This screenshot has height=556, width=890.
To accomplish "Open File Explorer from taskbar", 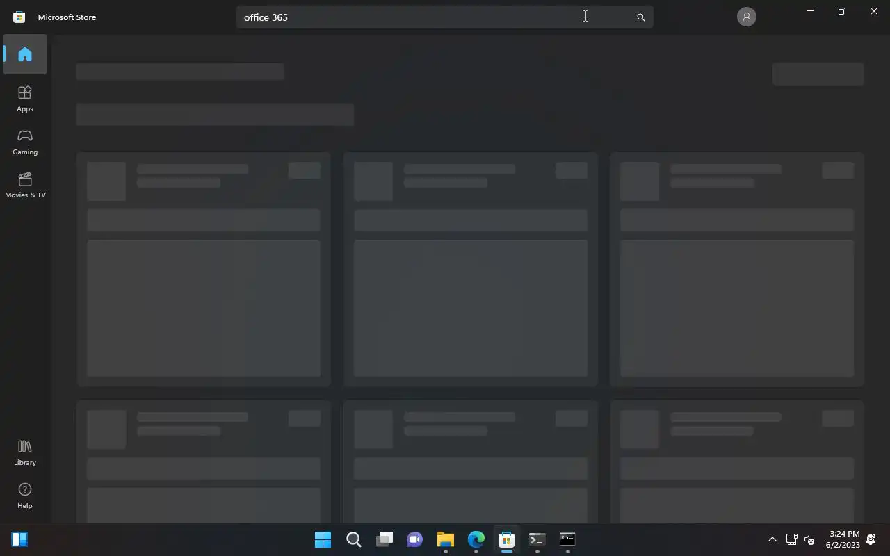I will [x=445, y=539].
